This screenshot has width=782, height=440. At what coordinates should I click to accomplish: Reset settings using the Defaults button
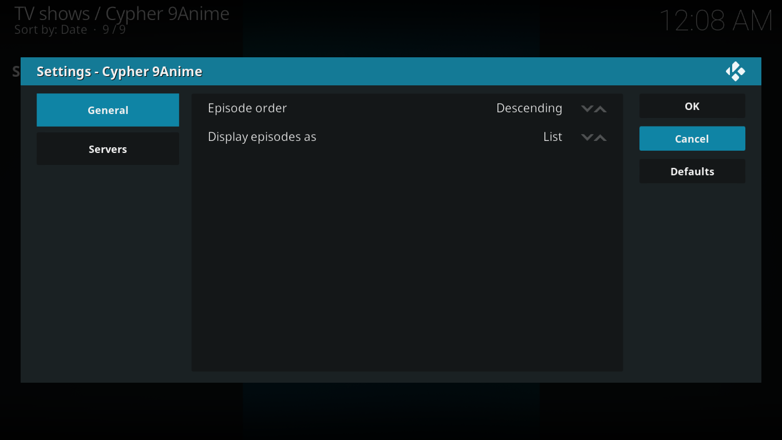[x=692, y=171]
